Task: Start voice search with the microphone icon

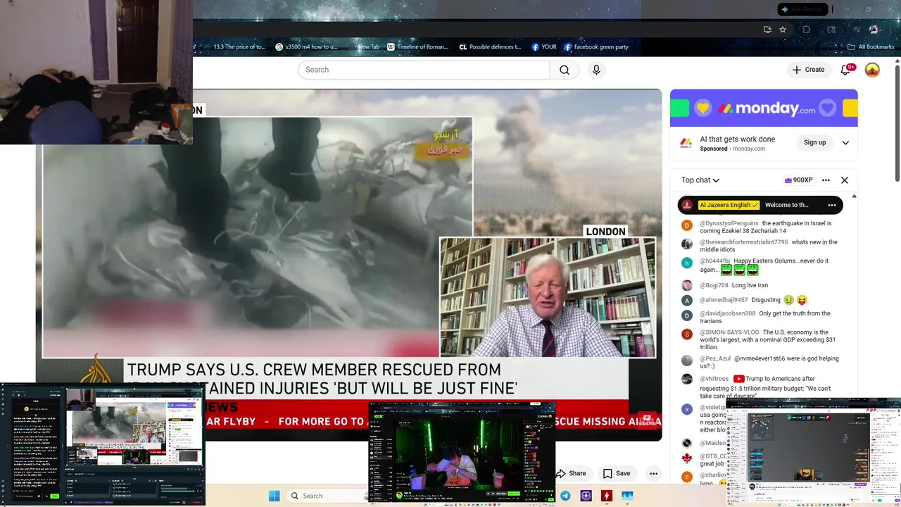Action: 596,70
